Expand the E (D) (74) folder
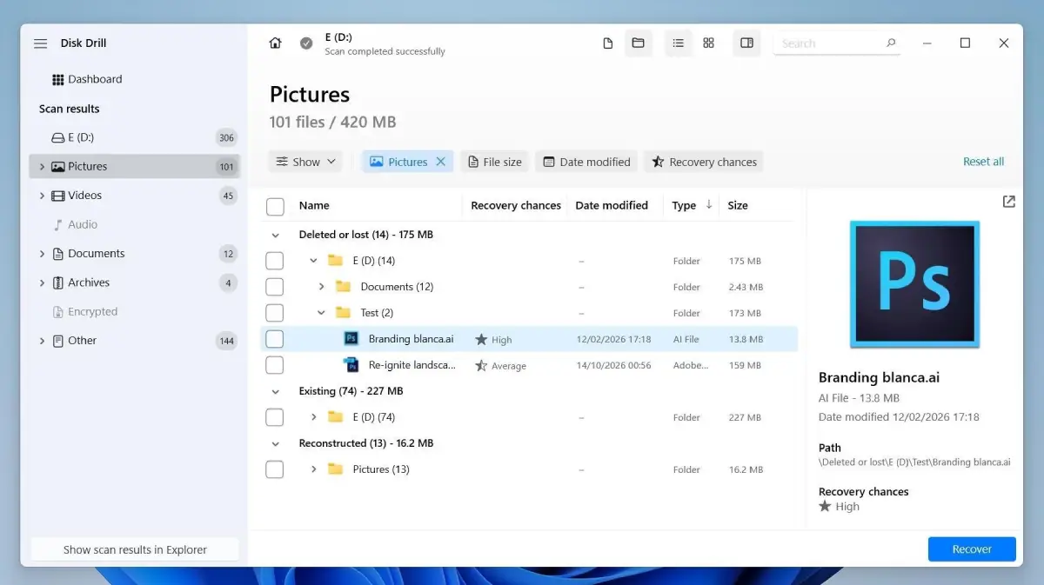This screenshot has height=585, width=1044. click(314, 417)
